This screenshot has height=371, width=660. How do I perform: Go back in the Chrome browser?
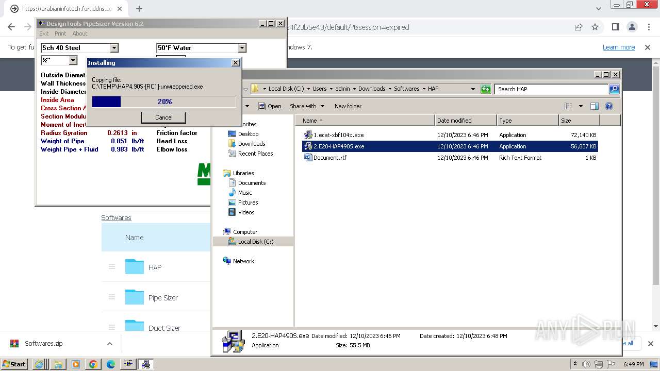tap(11, 27)
